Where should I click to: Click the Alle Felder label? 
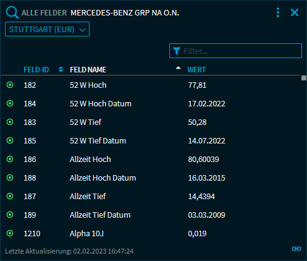click(44, 13)
